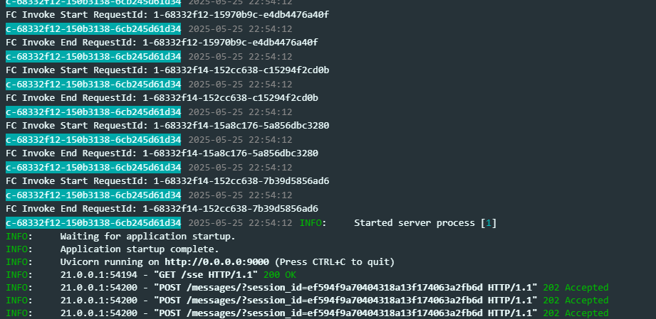The height and width of the screenshot is (319, 656).
Task: Click "Application startup complete." log text
Action: click(x=140, y=249)
